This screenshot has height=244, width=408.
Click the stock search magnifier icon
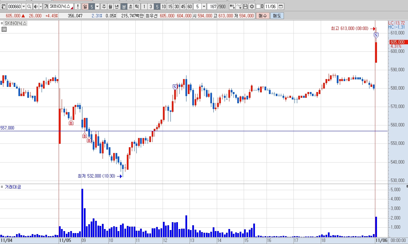point(29,6)
